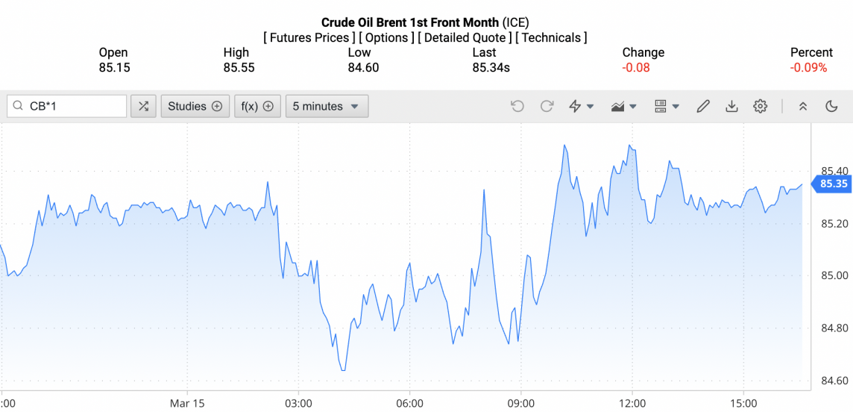Redo the chart change
This screenshot has height=412, width=853.
click(547, 106)
